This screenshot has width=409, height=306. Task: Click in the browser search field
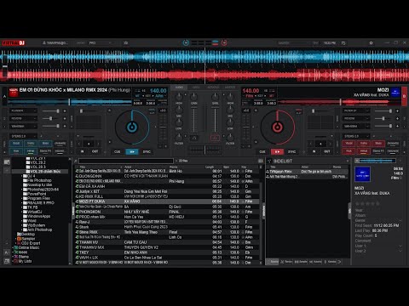[126, 161]
